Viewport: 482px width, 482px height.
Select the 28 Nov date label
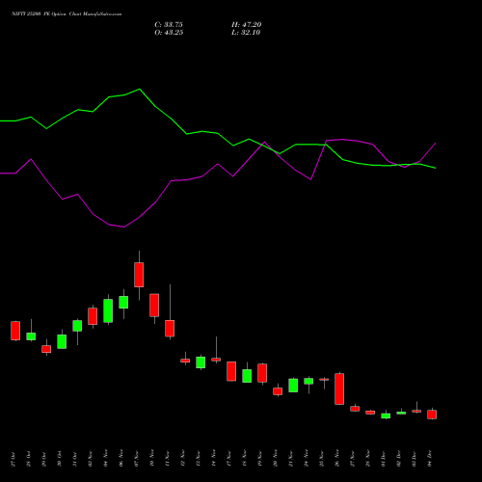click(368, 459)
